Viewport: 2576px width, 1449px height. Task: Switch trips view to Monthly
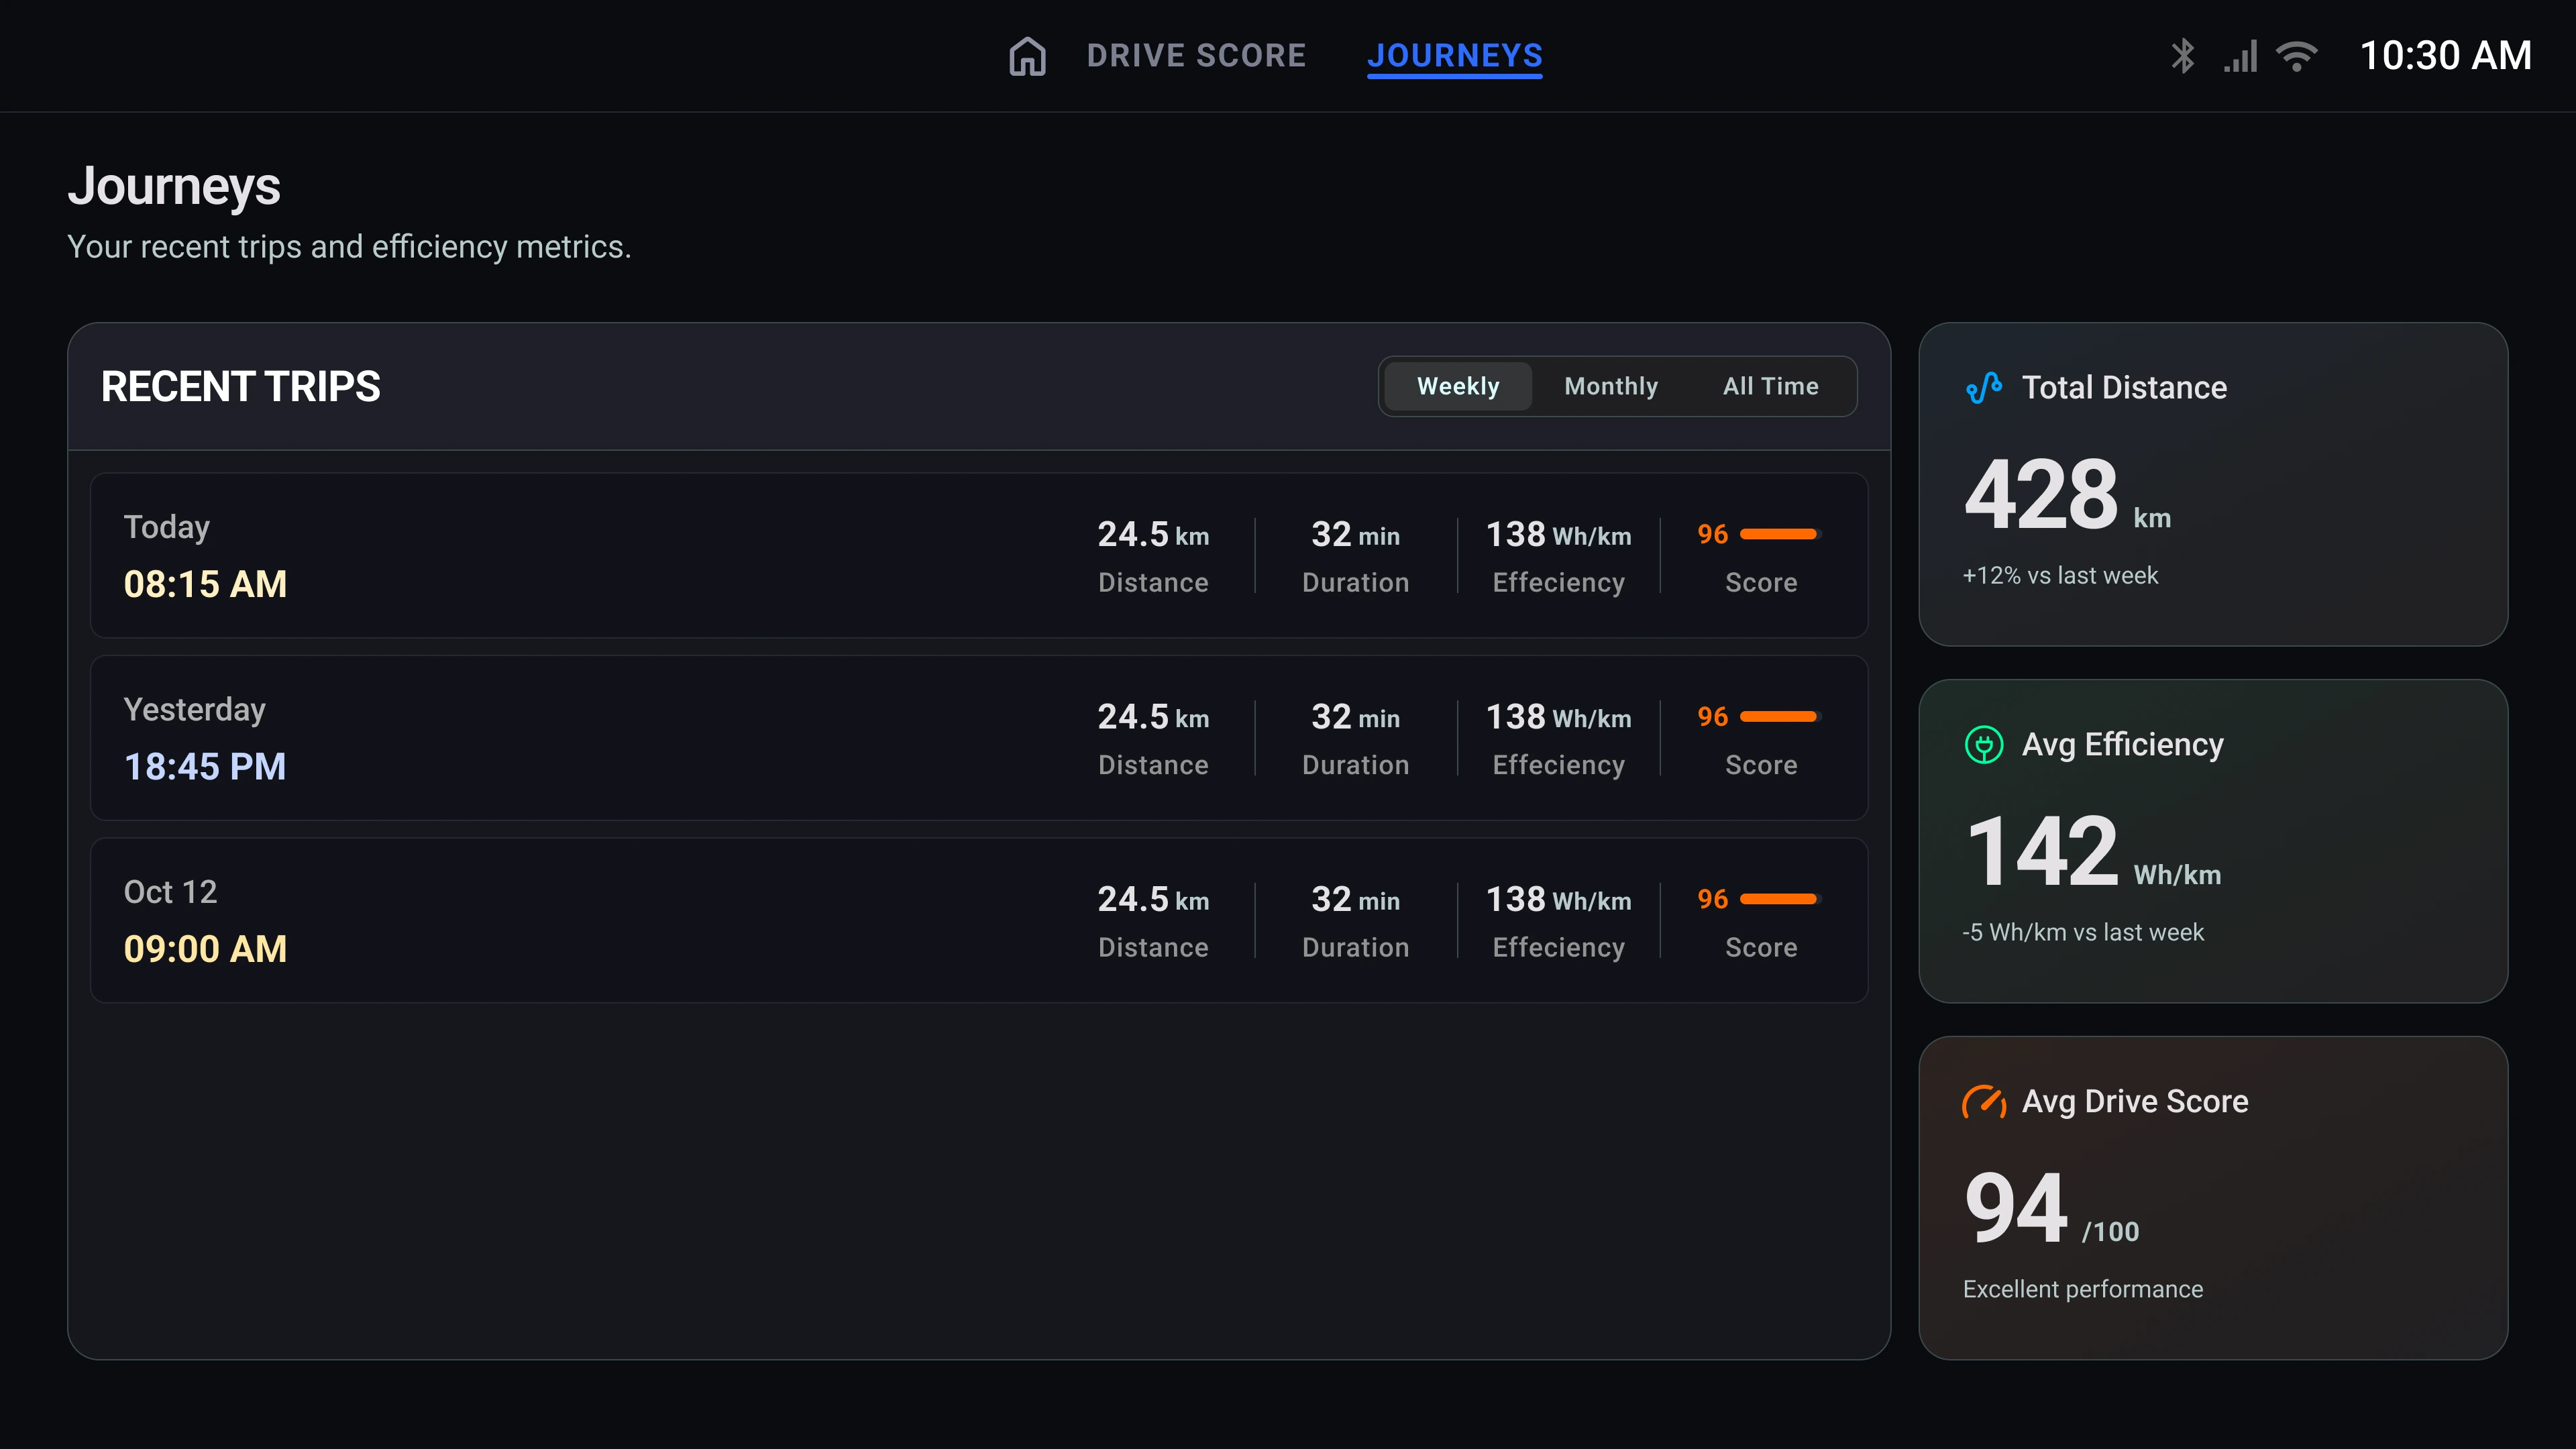point(1611,386)
